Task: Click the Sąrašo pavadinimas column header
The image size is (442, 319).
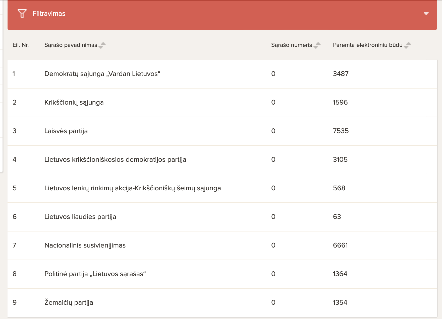Action: coord(71,45)
